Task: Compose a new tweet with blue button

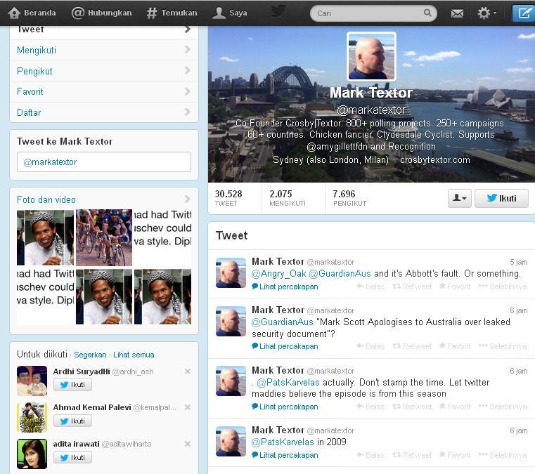Action: [523, 13]
